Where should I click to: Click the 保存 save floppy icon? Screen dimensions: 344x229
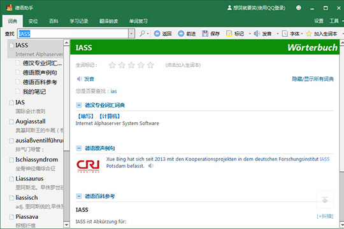205,34
